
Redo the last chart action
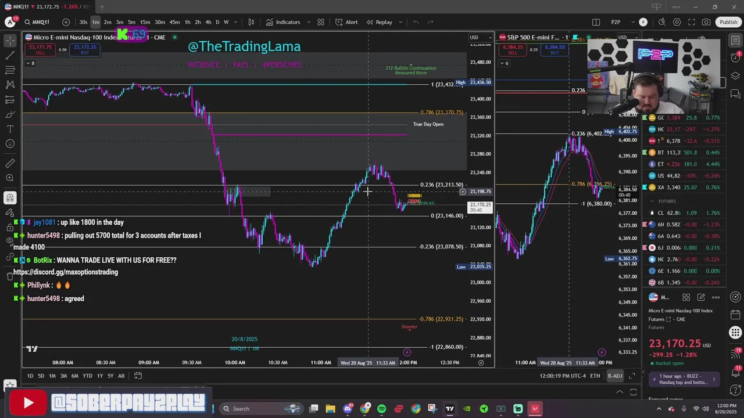(431, 22)
